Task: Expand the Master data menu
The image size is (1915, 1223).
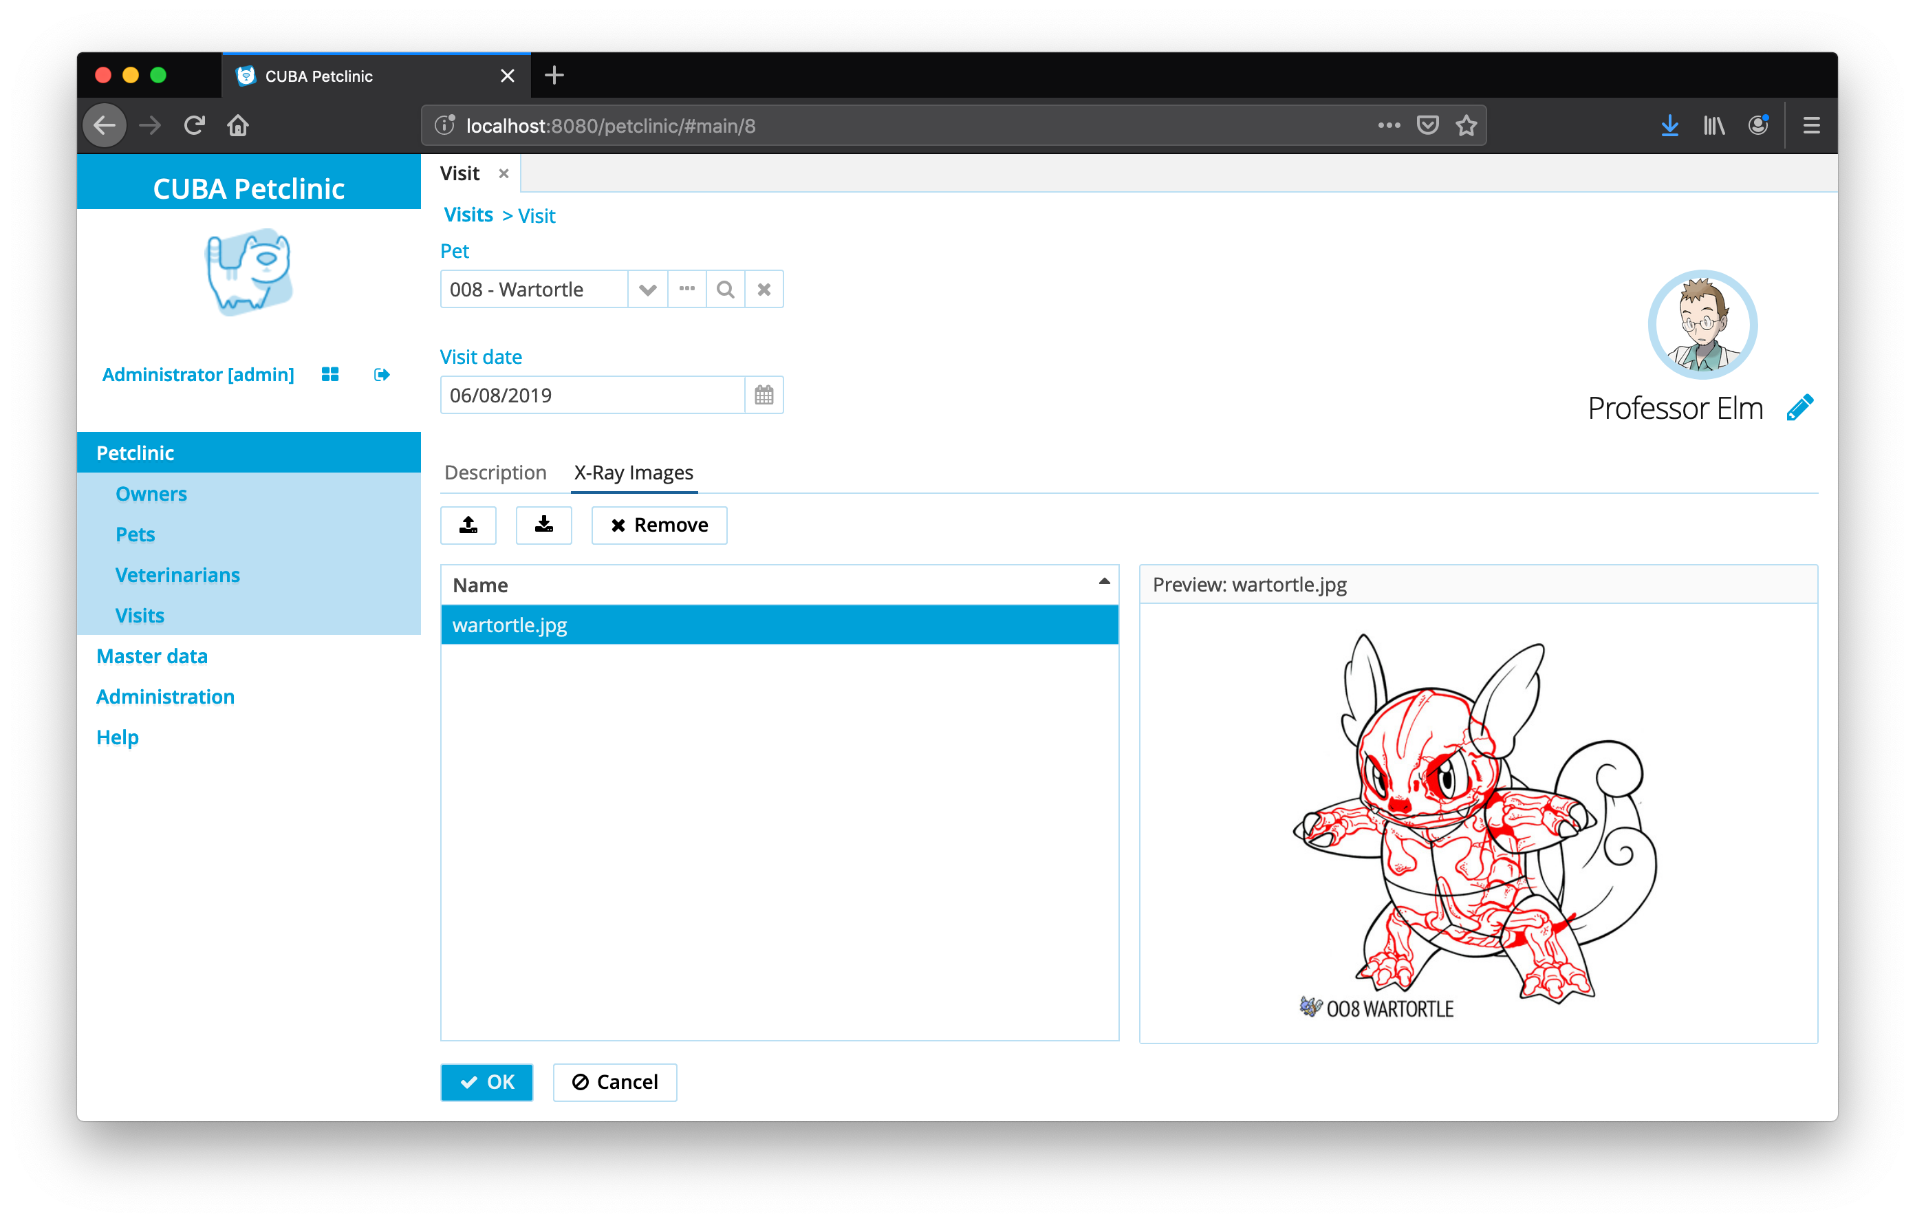Action: [152, 656]
